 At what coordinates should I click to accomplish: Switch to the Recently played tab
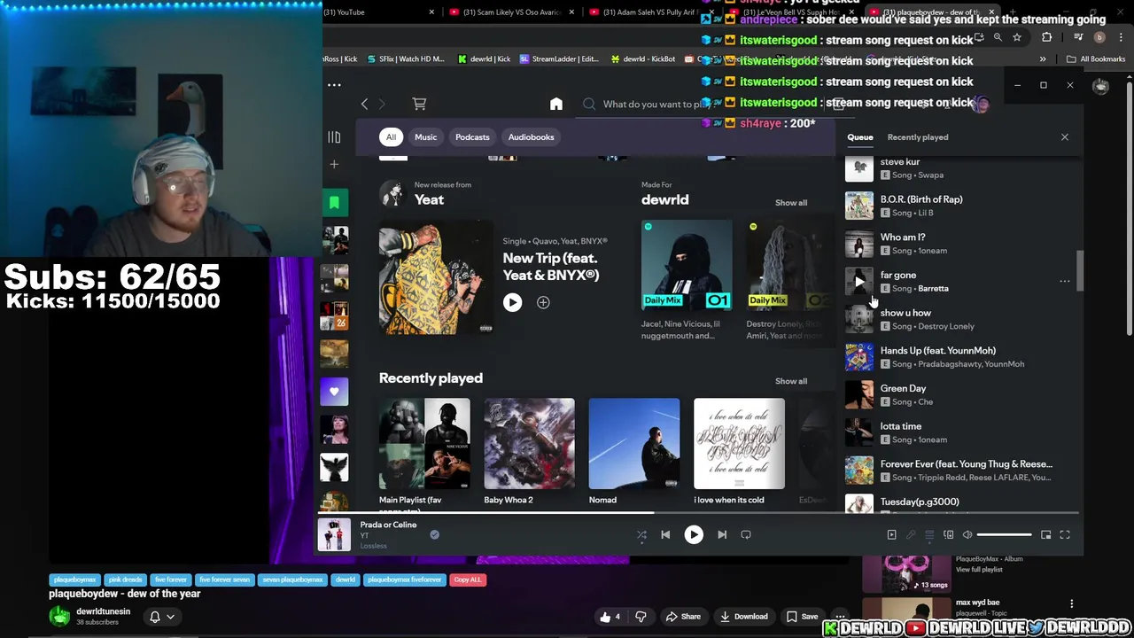(x=918, y=137)
